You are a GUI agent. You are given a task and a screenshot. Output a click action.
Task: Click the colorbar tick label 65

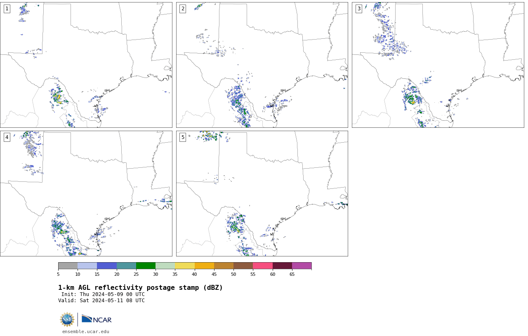292,275
